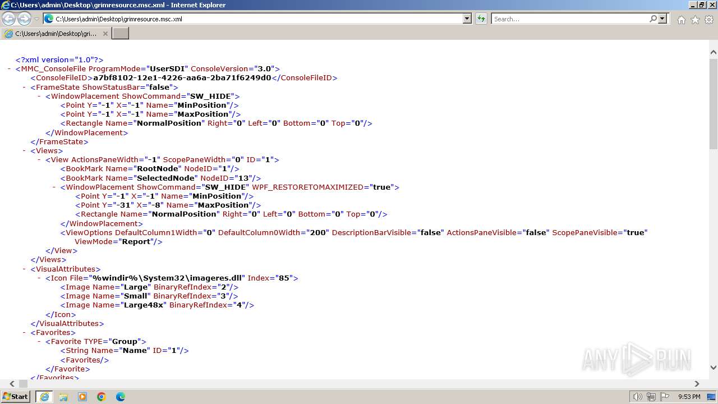Click the horizontal scrollbar right arrow
The width and height of the screenshot is (718, 404).
pos(697,384)
